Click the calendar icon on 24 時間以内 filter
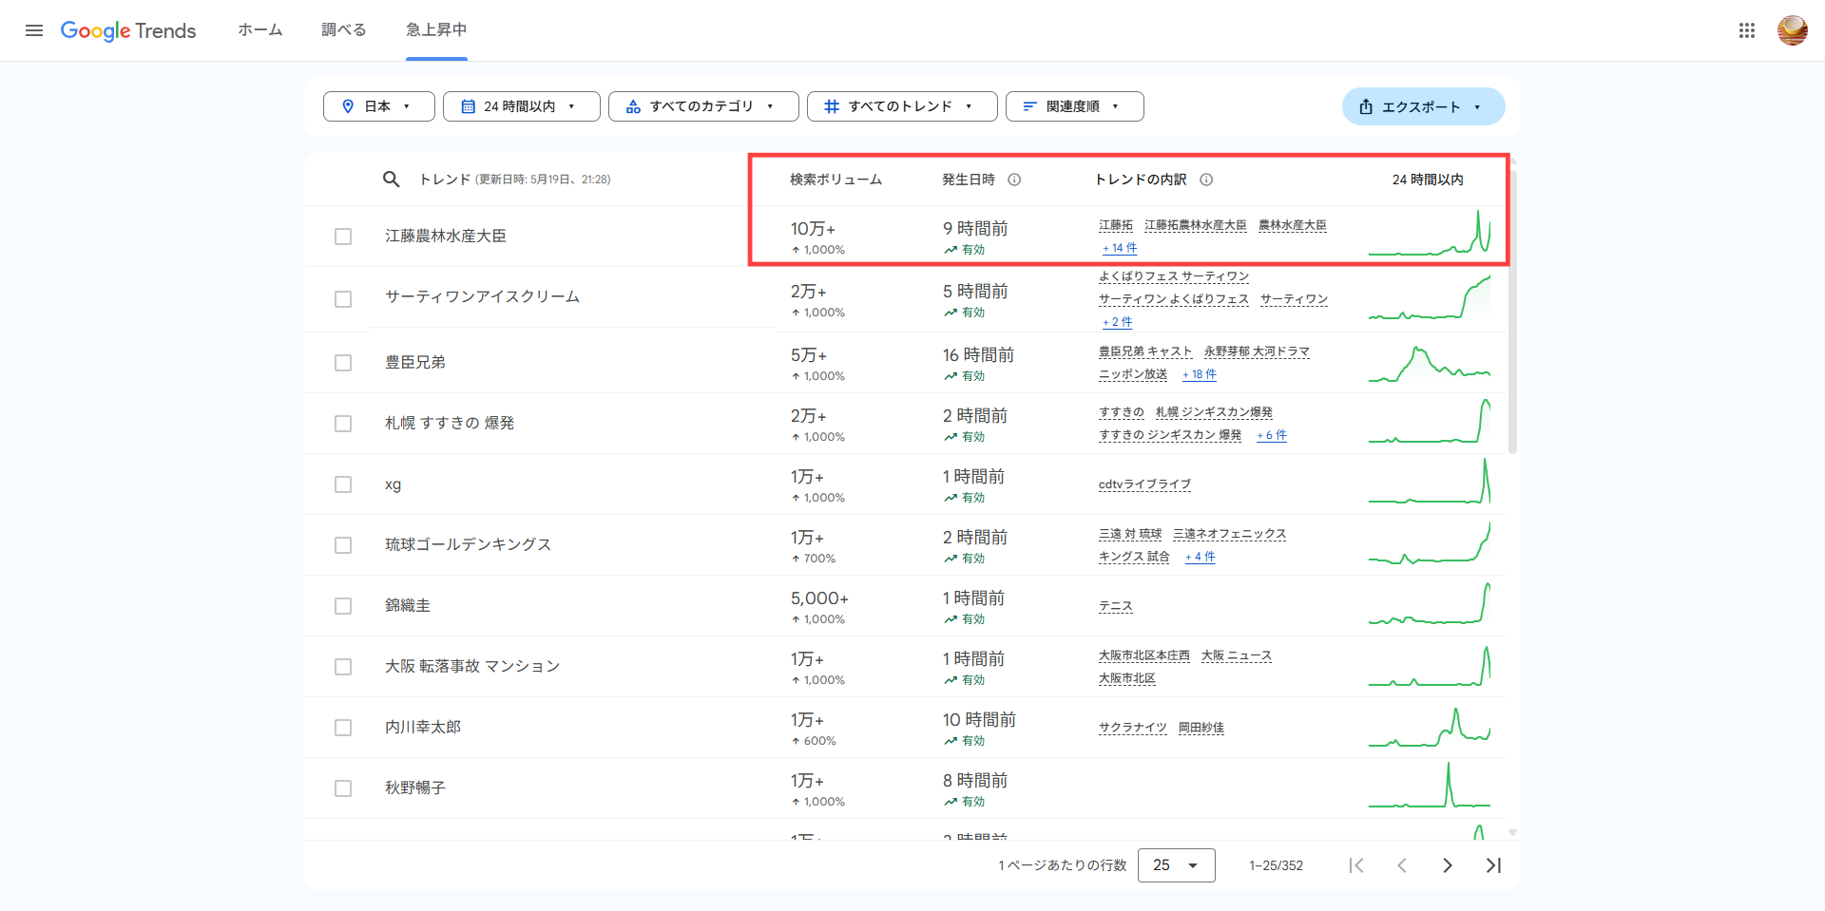Screen dimensions: 1825x911 468,106
